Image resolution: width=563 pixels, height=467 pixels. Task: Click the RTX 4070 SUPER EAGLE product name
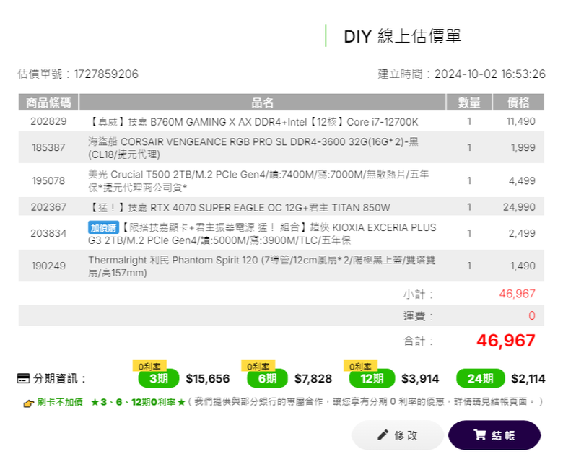click(239, 207)
